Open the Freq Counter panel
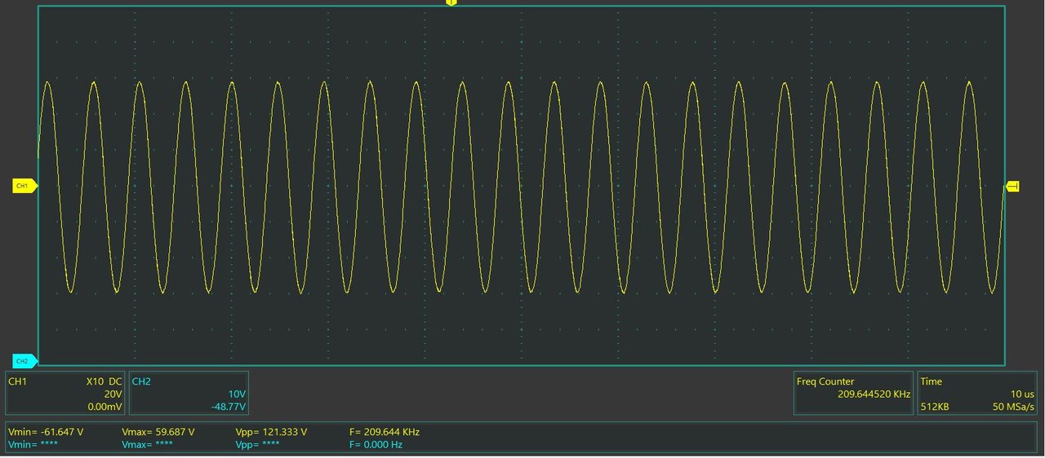The height and width of the screenshot is (458, 1045). [x=853, y=394]
